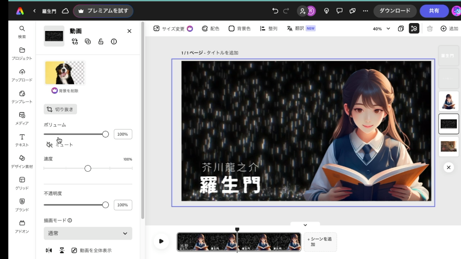Open video info icon
Viewport: 461px width, 259px height.
tap(114, 42)
